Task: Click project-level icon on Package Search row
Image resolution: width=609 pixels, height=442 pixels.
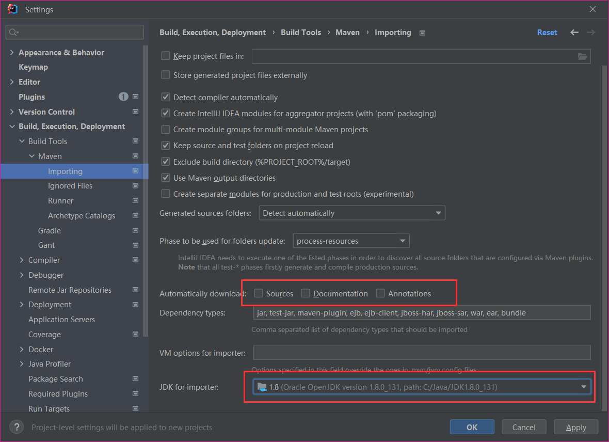Action: coord(135,378)
